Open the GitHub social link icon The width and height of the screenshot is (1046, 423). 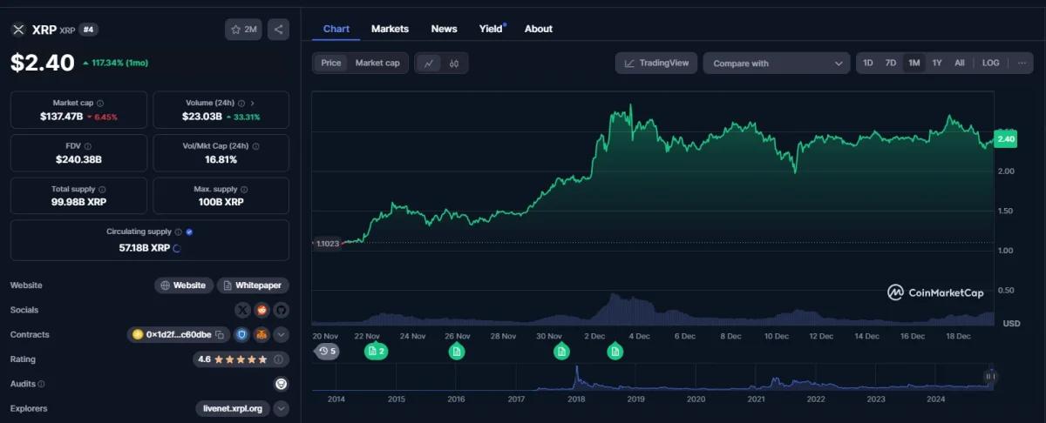pyautogui.click(x=281, y=310)
